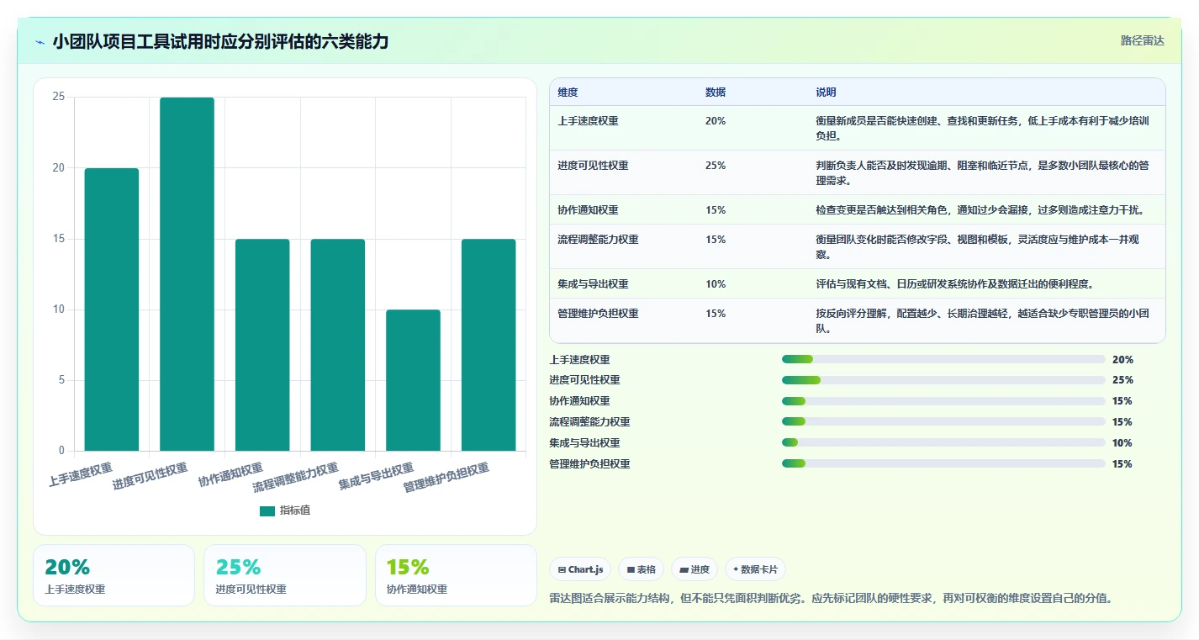Click the description starting 检查变更是否触达到相关角色
Image resolution: width=1199 pixels, height=640 pixels.
pyautogui.click(x=980, y=210)
